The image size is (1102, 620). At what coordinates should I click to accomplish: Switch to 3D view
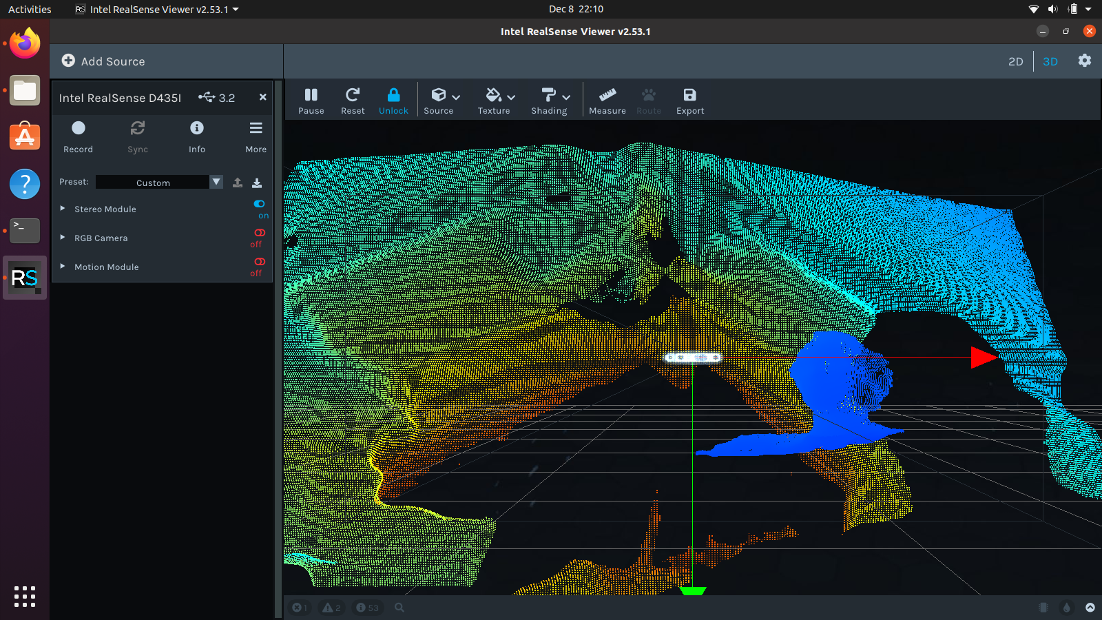point(1050,61)
